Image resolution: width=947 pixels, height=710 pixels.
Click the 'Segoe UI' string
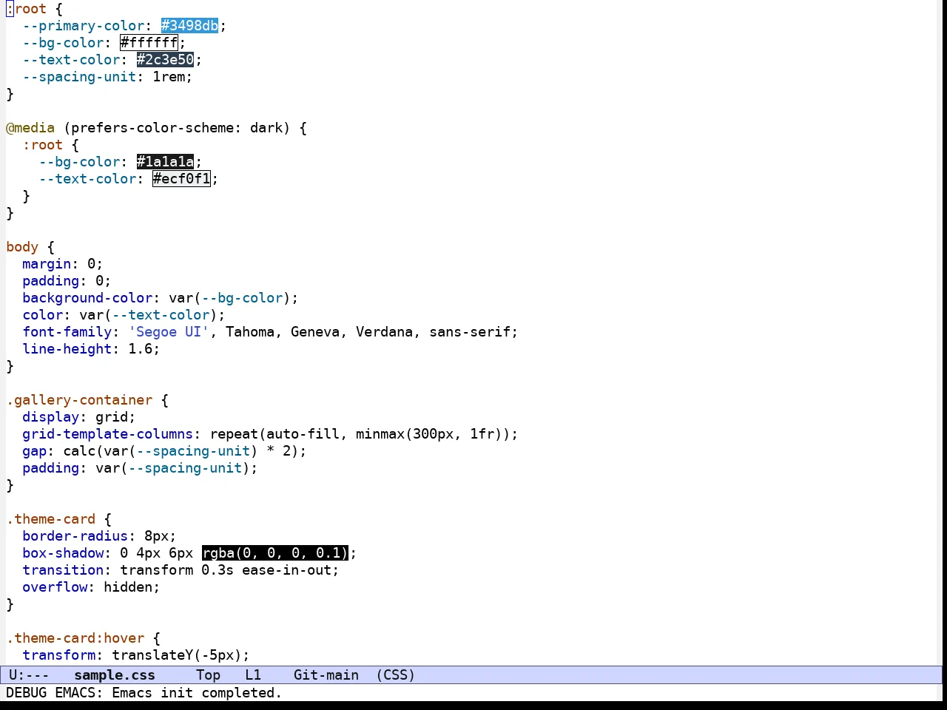pos(169,332)
